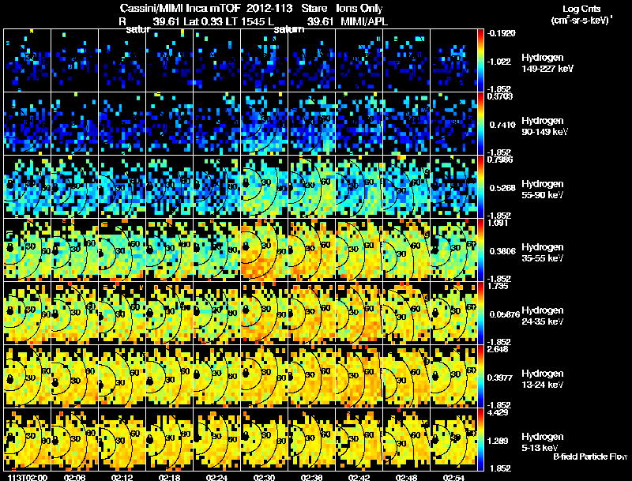
Task: Click the 02:30 time label
Action: [264, 477]
